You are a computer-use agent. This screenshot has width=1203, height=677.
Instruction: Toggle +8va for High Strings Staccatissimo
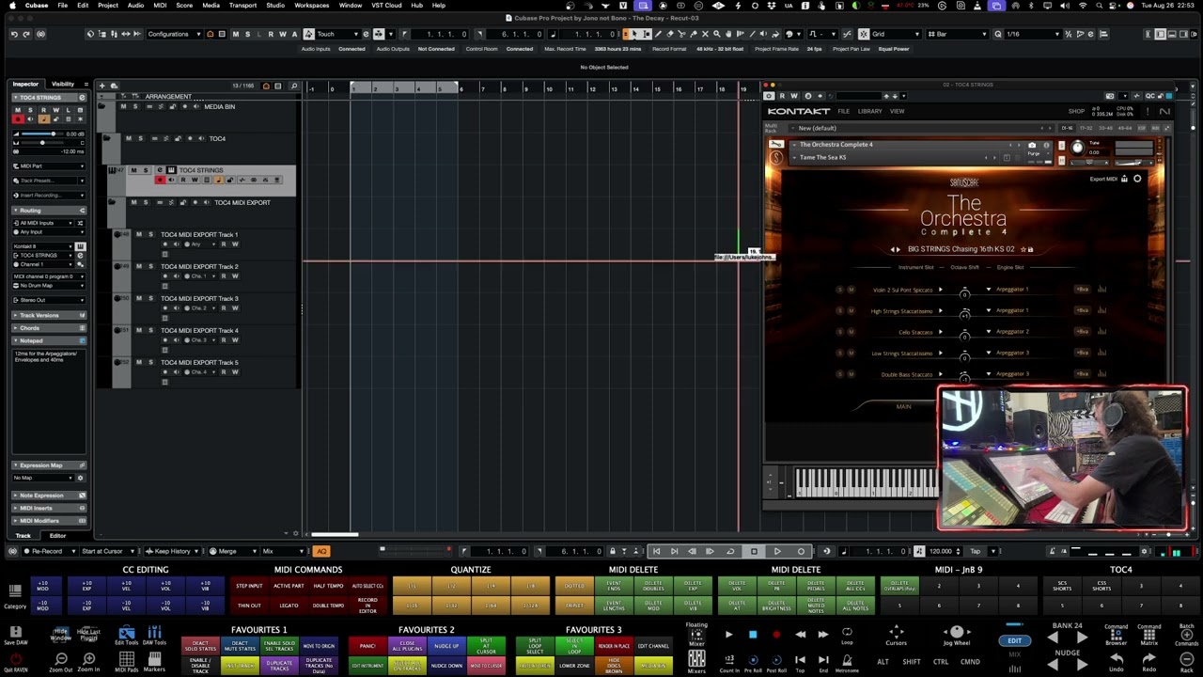tap(1082, 310)
